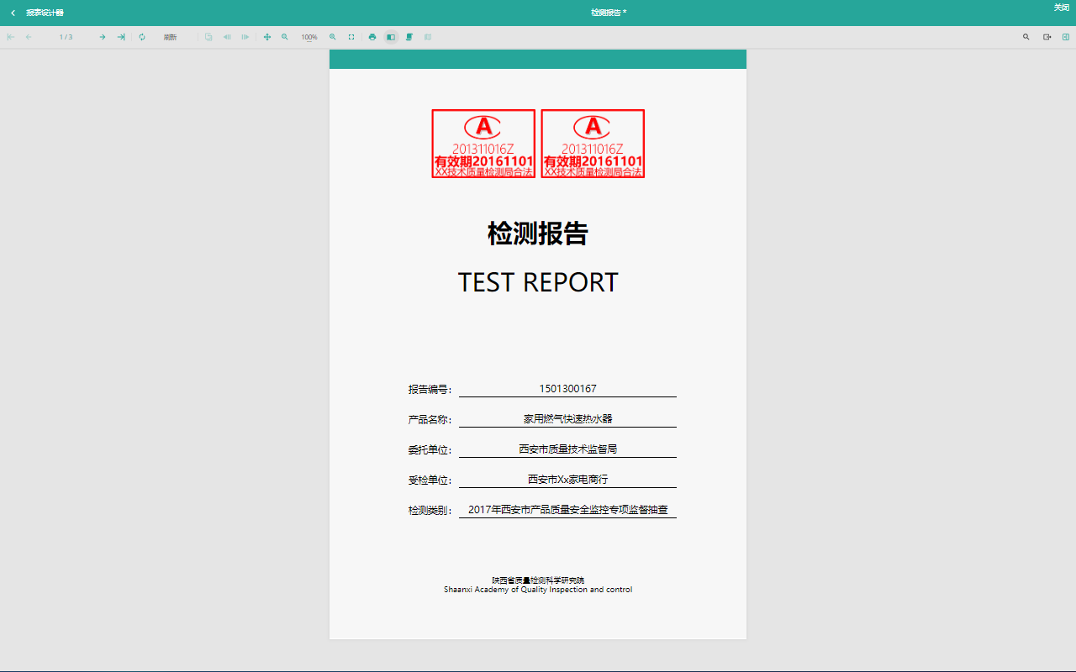Zoom in the report view
The image size is (1076, 672).
(x=333, y=37)
